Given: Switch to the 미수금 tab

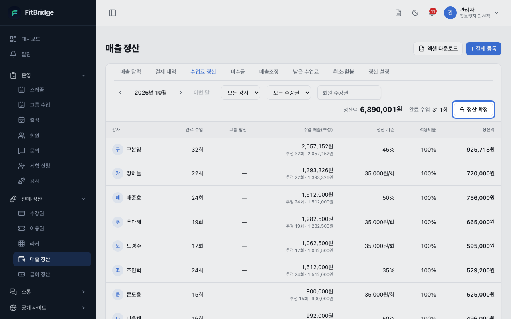Looking at the screenshot, I should [238, 72].
